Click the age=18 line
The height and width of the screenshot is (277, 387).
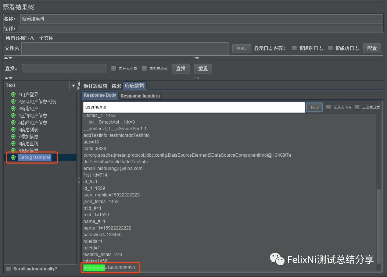91,142
